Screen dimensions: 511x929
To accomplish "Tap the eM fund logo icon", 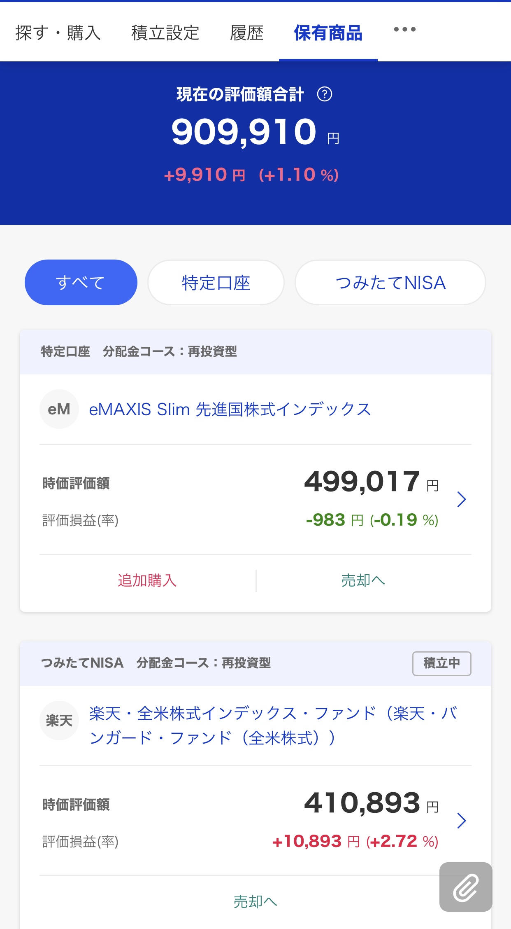I will click(59, 409).
